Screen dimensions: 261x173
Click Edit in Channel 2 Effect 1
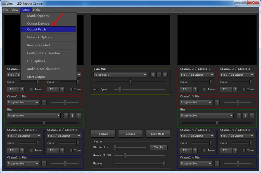tap(13, 150)
